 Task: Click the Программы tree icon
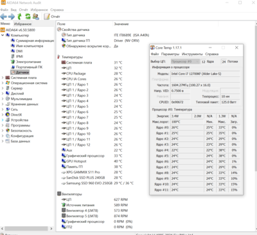pyautogui.click(x=8, y=125)
